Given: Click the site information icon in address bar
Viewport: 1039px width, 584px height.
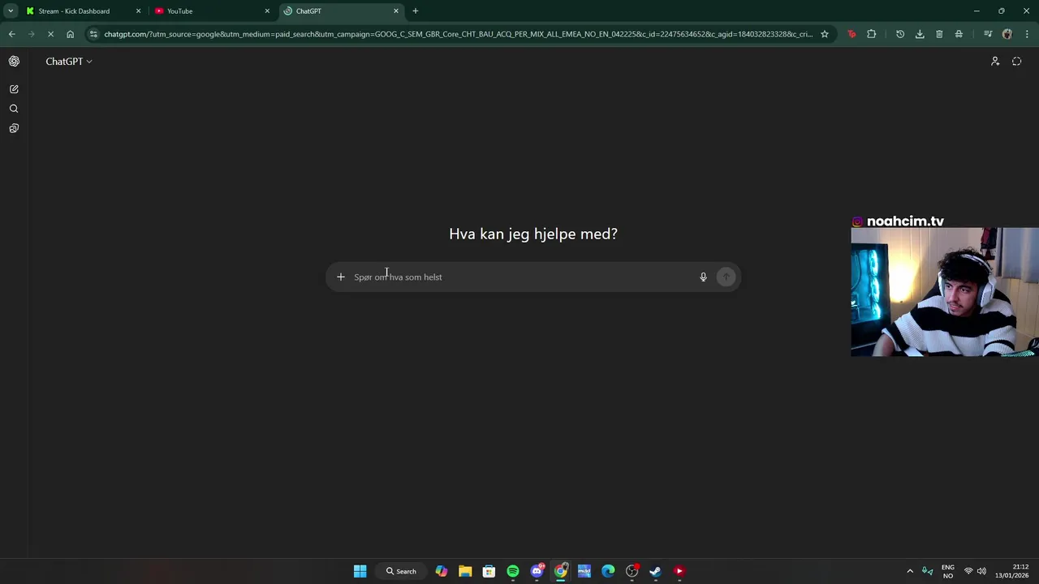Looking at the screenshot, I should [93, 34].
